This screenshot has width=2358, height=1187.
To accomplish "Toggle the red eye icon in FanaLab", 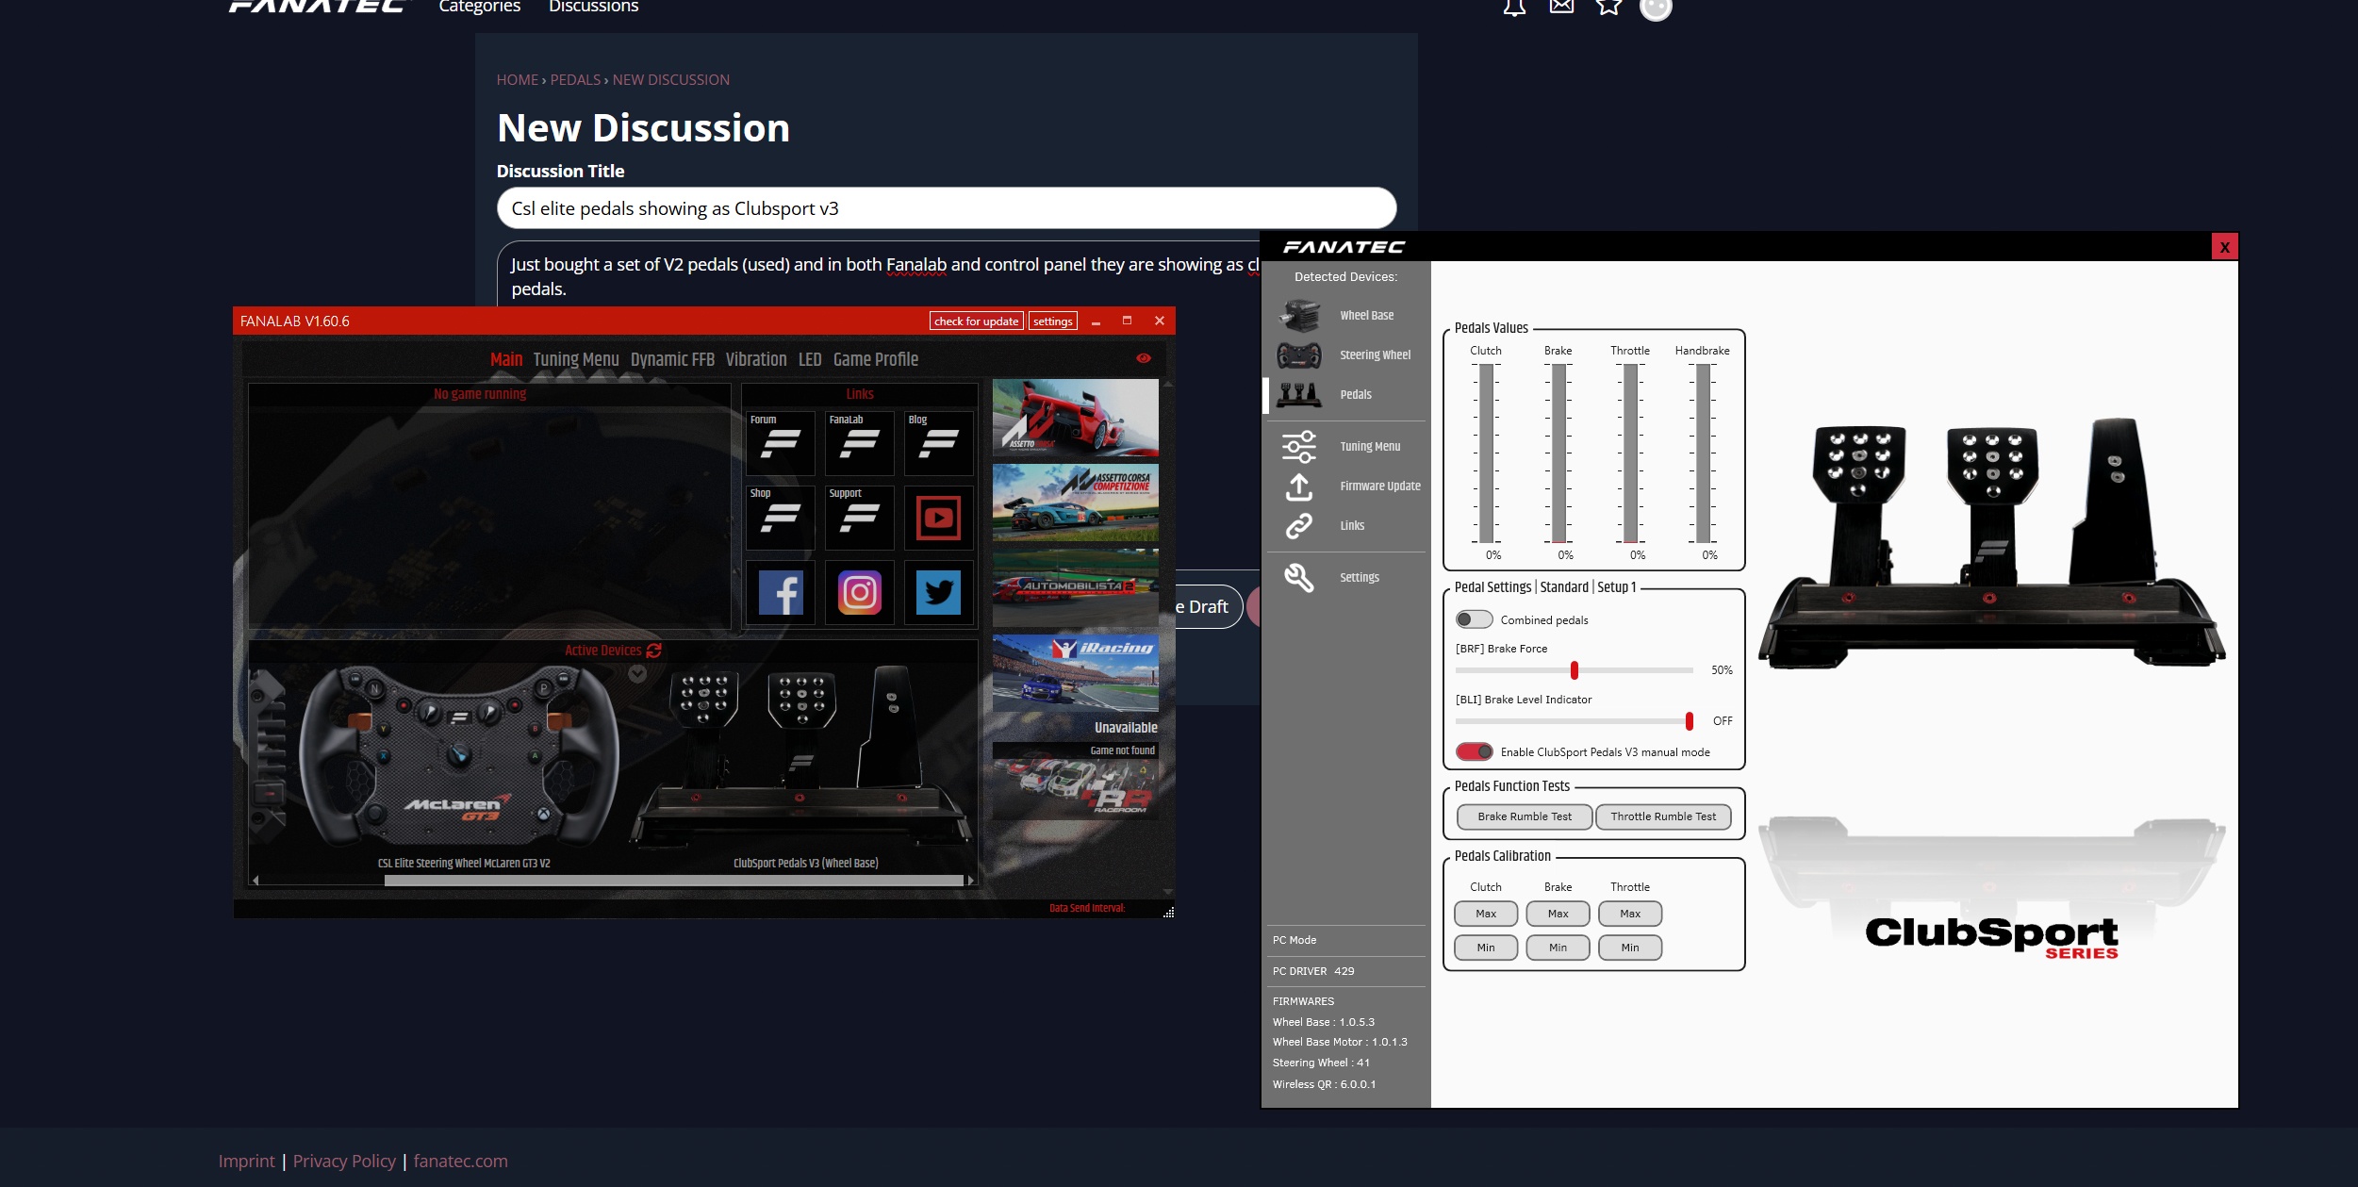I will (x=1144, y=358).
